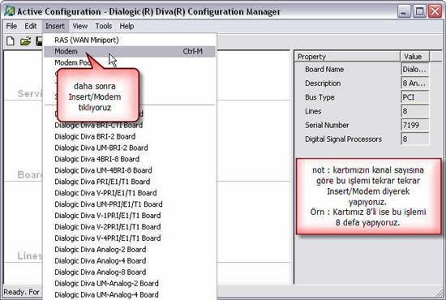Open the File menu
The height and width of the screenshot is (300, 446).
(11, 26)
